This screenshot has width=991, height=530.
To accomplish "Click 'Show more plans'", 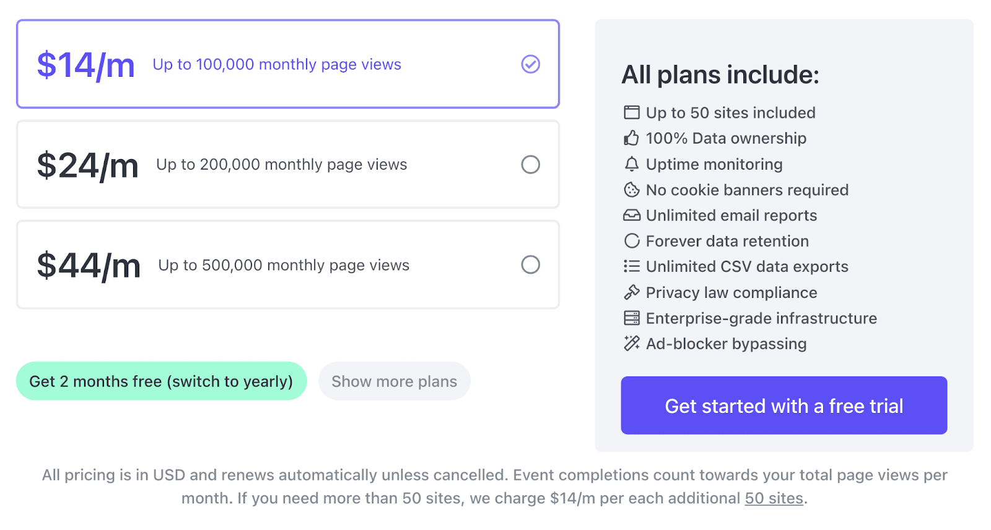I will [x=394, y=381].
